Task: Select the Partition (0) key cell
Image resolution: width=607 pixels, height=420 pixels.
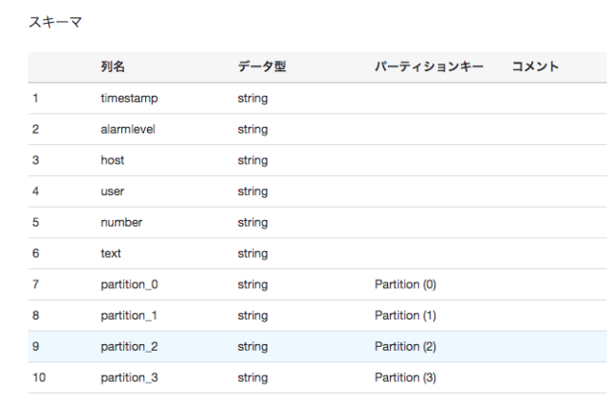Action: pos(405,284)
